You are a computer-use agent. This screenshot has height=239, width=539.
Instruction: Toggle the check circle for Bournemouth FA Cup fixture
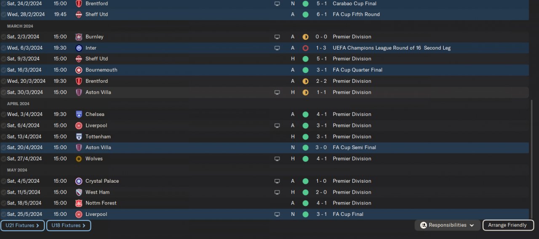tap(3, 70)
